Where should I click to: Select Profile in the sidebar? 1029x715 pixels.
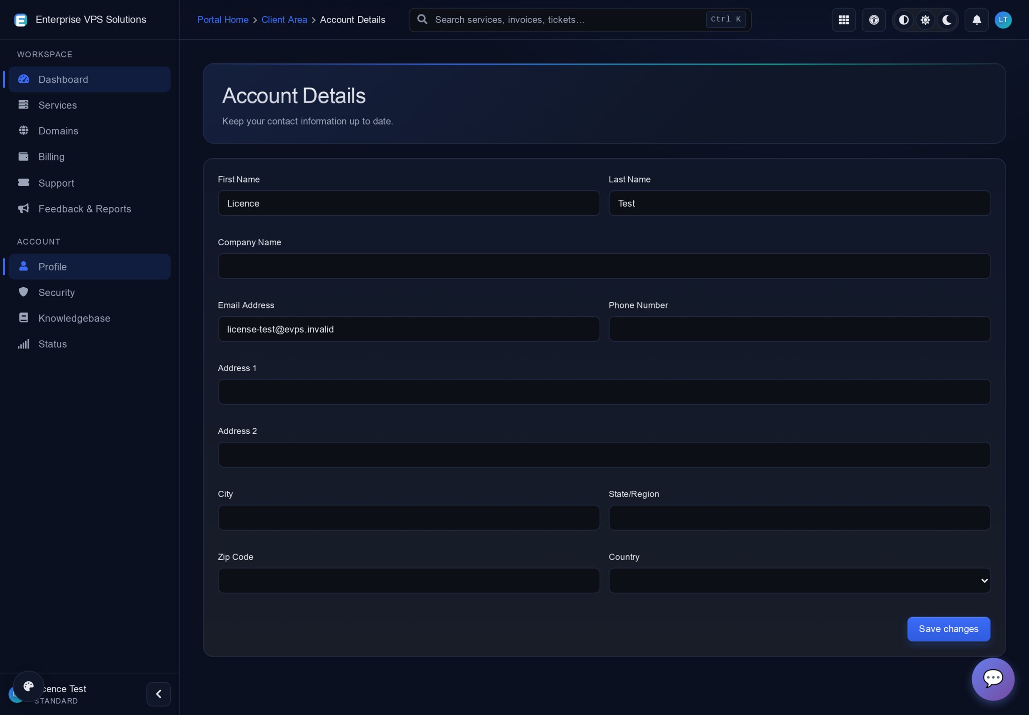[x=90, y=266]
